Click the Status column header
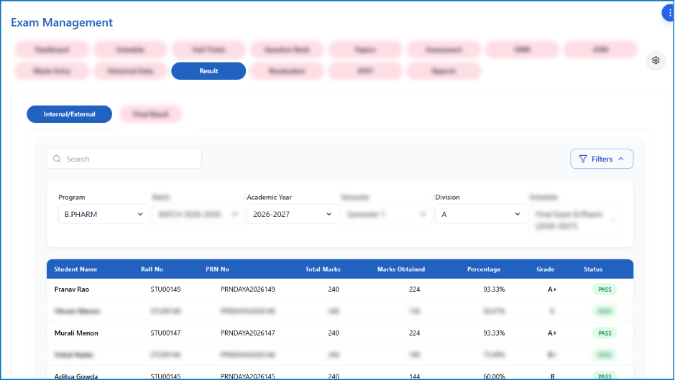This screenshot has height=380, width=675. pyautogui.click(x=593, y=269)
